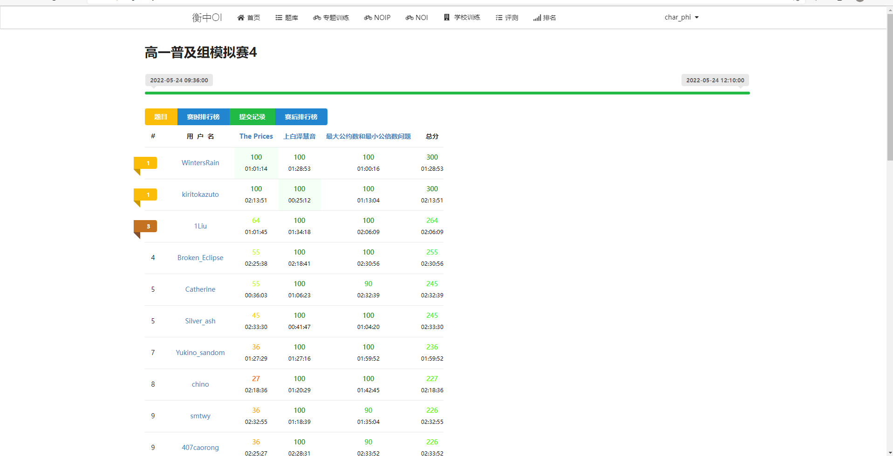893x456 pixels.
Task: Click the start time label 2022-05-24 09:36:00
Action: 179,80
